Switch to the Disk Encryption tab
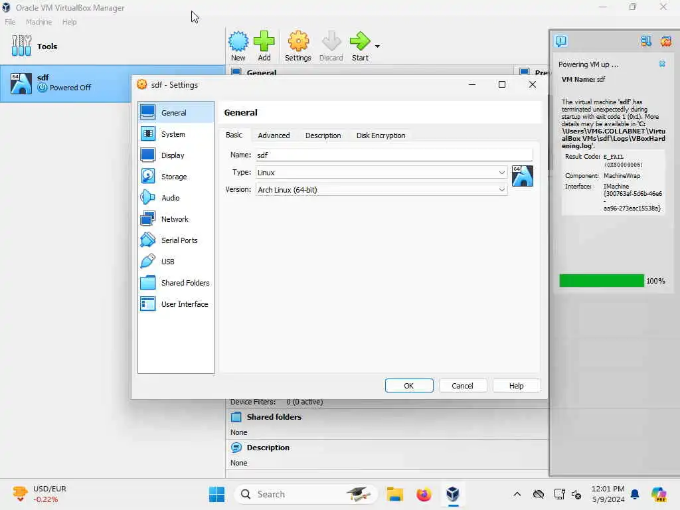Screen dimensions: 680x510 point(381,135)
